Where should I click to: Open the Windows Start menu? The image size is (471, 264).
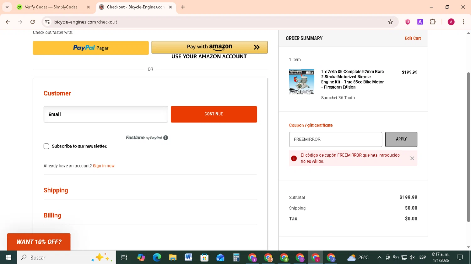click(8, 257)
